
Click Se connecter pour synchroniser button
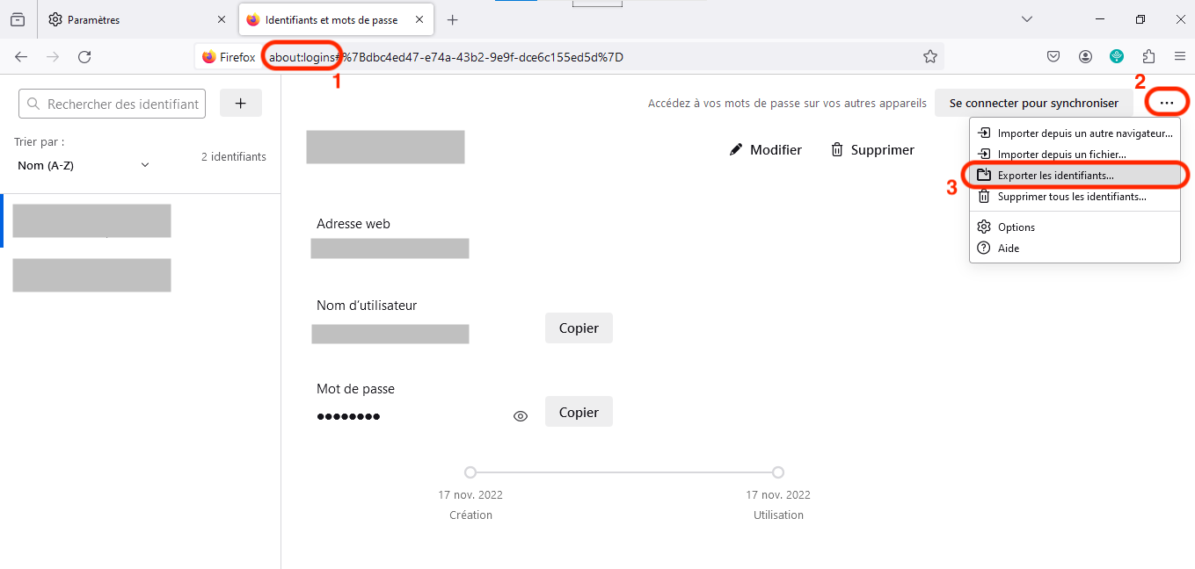pos(1033,103)
